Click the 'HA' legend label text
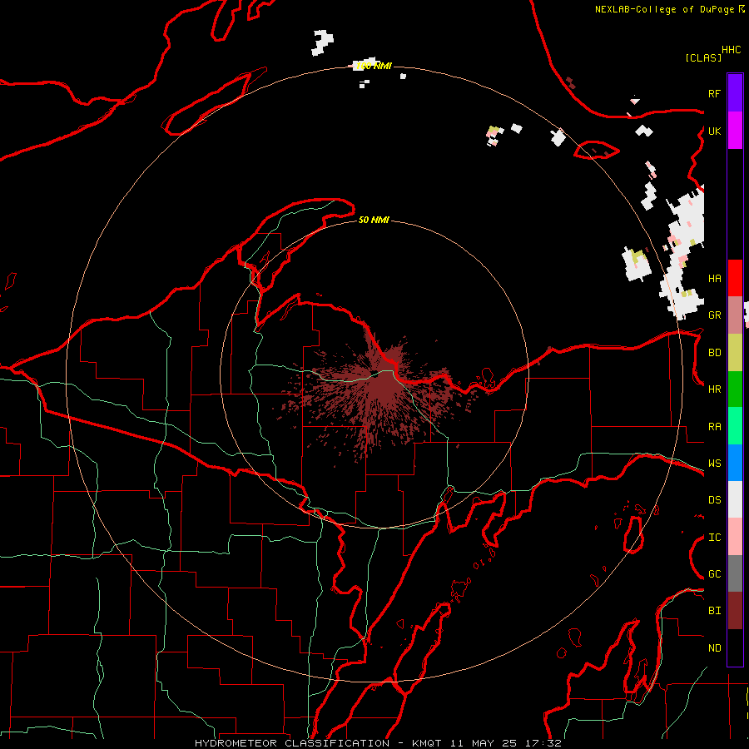 pos(714,278)
